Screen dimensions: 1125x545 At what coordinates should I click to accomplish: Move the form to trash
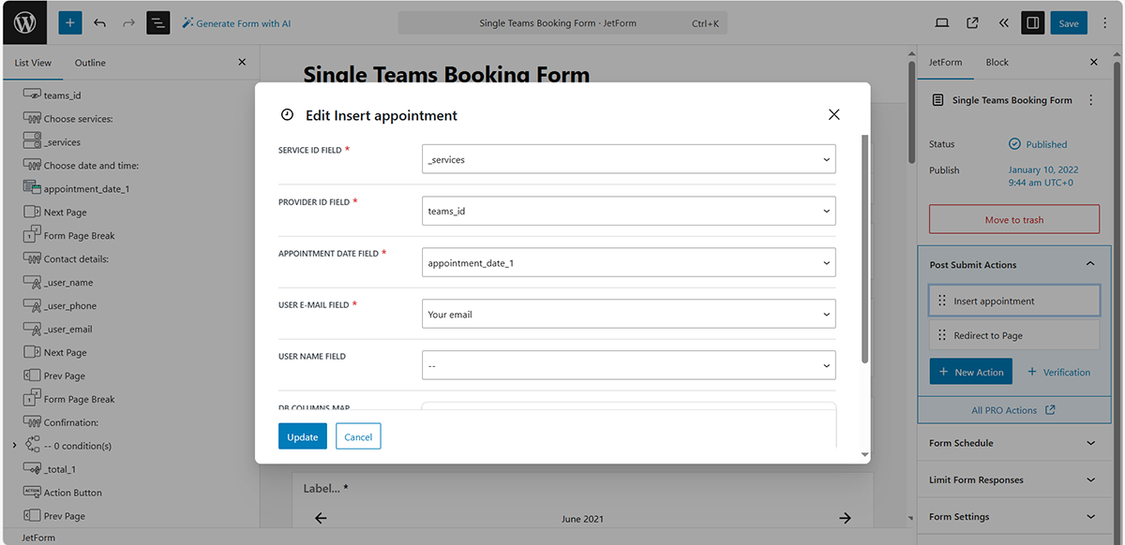click(x=1014, y=220)
